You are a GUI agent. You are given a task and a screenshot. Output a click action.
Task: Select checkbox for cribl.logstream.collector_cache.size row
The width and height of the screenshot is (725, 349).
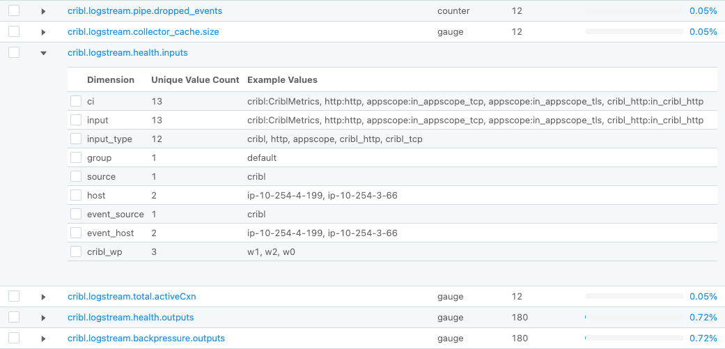coord(14,31)
